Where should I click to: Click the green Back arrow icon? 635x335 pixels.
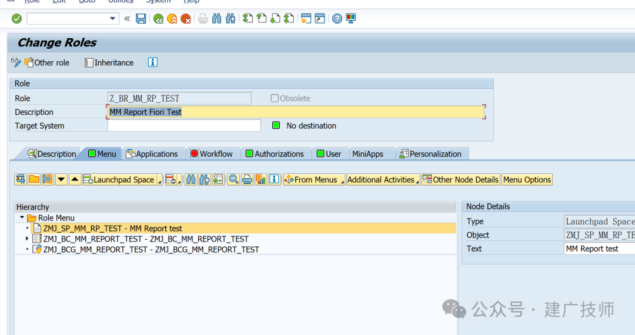click(x=158, y=19)
